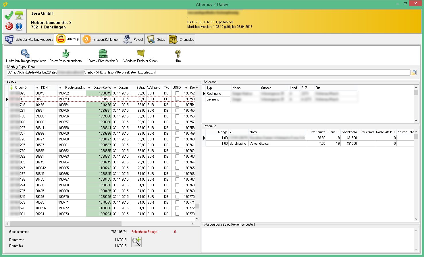424x257 pixels.
Task: Click the green recycle bin icon
Action: [19, 16]
